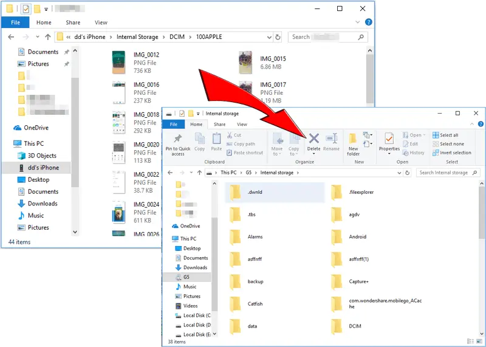The height and width of the screenshot is (347, 486).
Task: Select OneDrive in iPhone window sidebar
Action: click(x=31, y=128)
